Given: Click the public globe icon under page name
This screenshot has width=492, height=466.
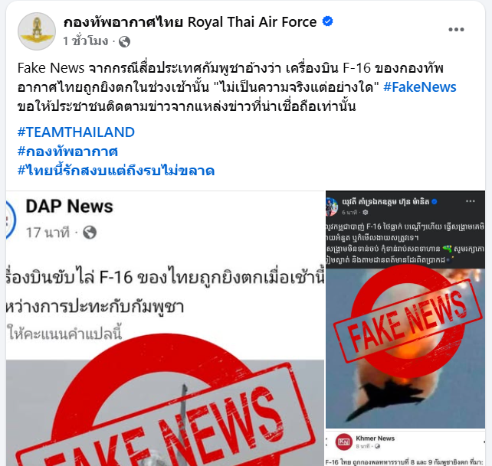Looking at the screenshot, I should (125, 41).
